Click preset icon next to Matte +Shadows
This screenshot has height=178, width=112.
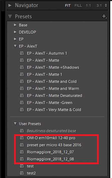[x=22, y=67]
